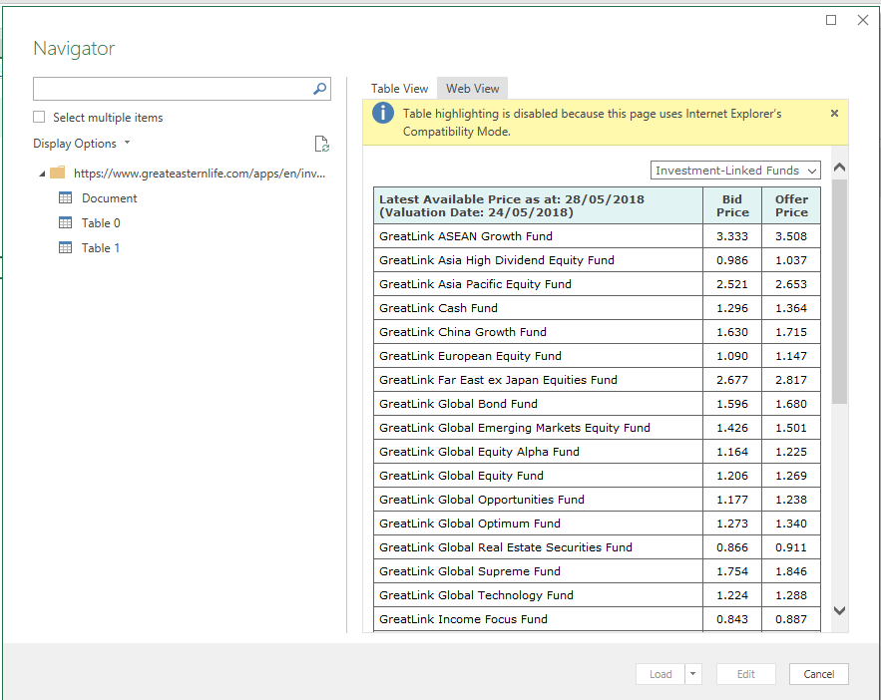
Task: Click the Document table icon
Action: 65,197
